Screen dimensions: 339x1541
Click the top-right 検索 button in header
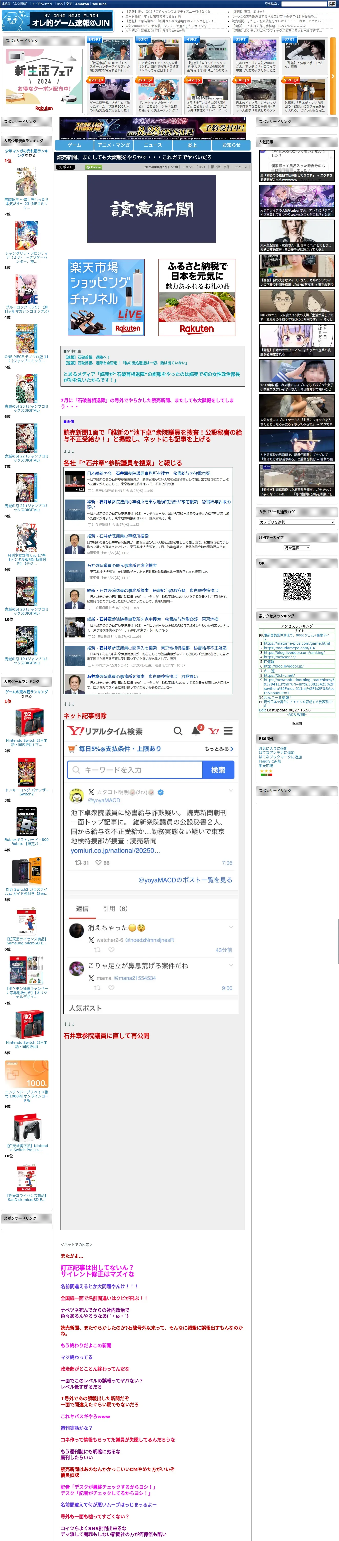point(332,4)
